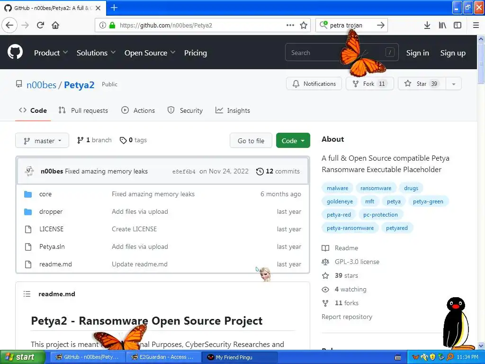Click the malware topic tag
The width and height of the screenshot is (485, 364).
[x=337, y=188]
